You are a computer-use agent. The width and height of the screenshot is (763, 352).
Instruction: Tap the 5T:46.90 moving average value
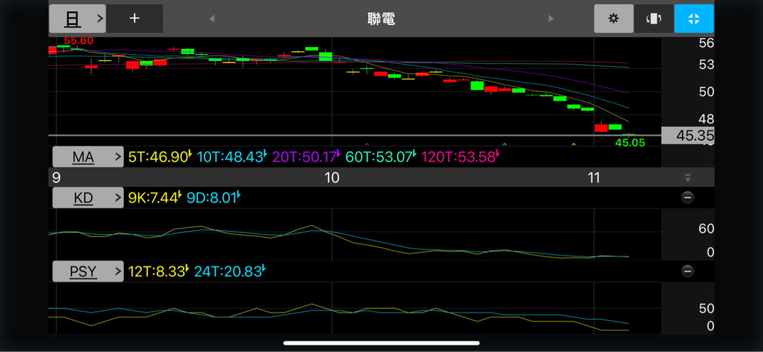pos(159,157)
